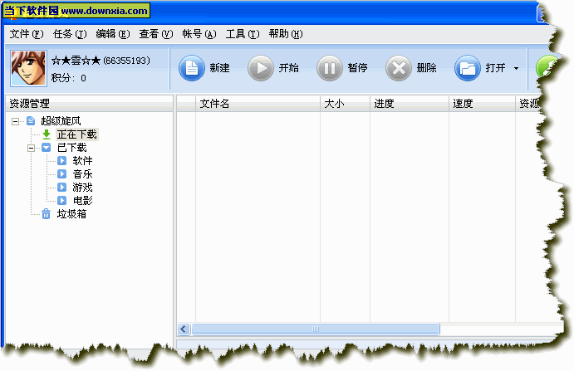The height and width of the screenshot is (371, 574).
Task: Open the 垃圾箱 (Trash) folder
Action: (x=71, y=214)
